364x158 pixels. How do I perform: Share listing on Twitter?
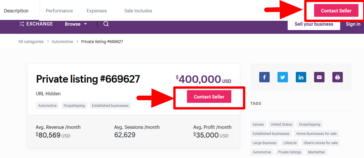point(283,77)
